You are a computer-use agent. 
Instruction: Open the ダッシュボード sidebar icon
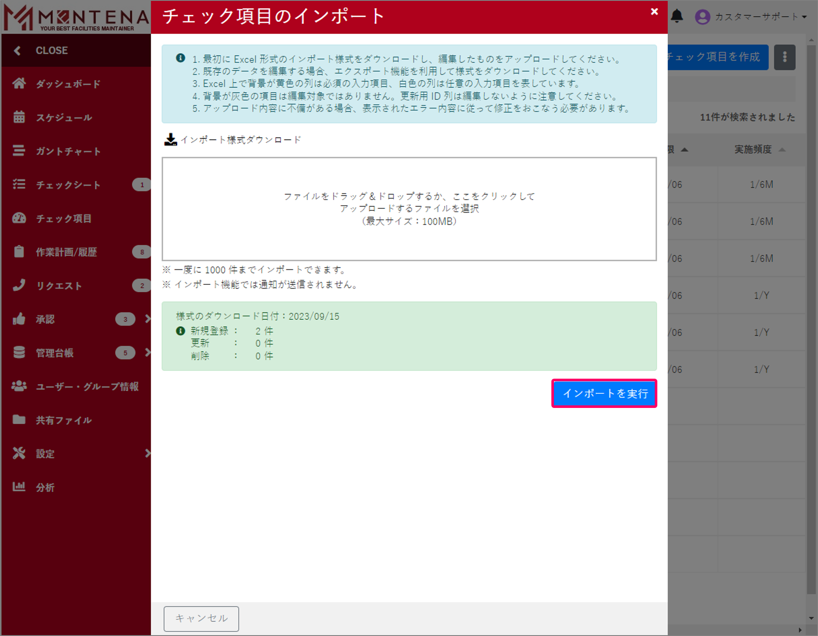tap(19, 83)
